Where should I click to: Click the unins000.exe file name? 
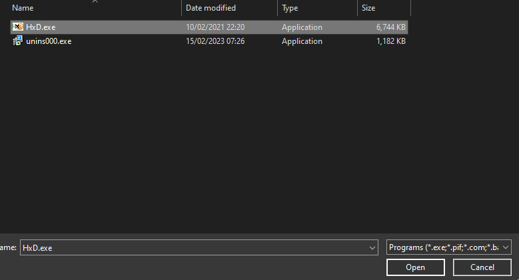[x=49, y=41]
